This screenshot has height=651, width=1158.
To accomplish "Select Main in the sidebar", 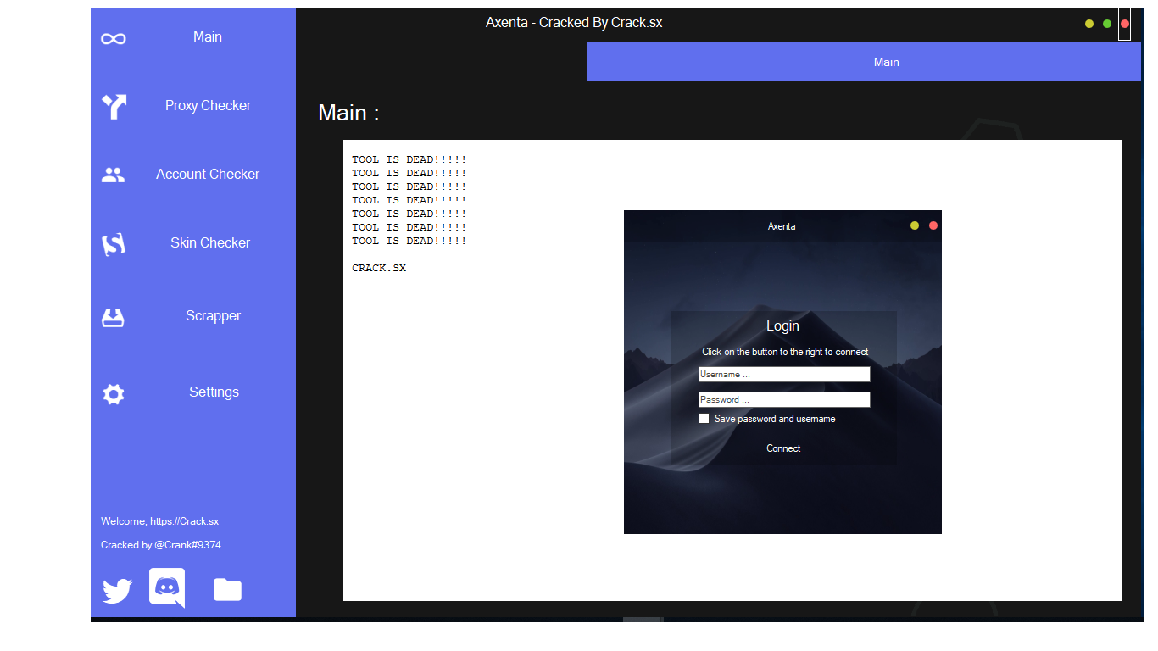I will (208, 36).
